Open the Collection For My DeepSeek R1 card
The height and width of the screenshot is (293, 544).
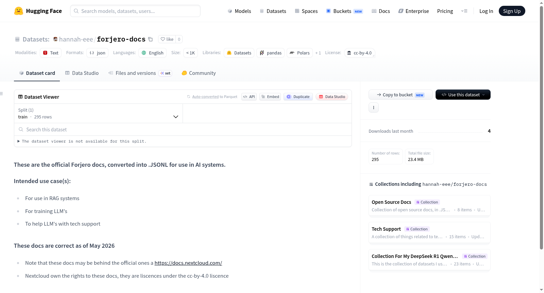pos(429,260)
